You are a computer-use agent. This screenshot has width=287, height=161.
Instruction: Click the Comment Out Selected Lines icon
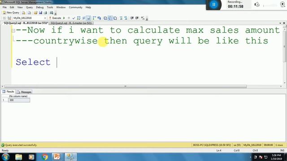pyautogui.click(x=121, y=18)
